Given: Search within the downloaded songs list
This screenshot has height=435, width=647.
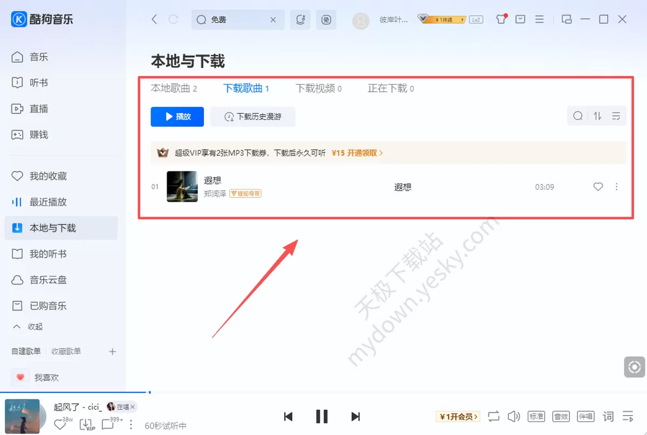Looking at the screenshot, I should coord(578,116).
